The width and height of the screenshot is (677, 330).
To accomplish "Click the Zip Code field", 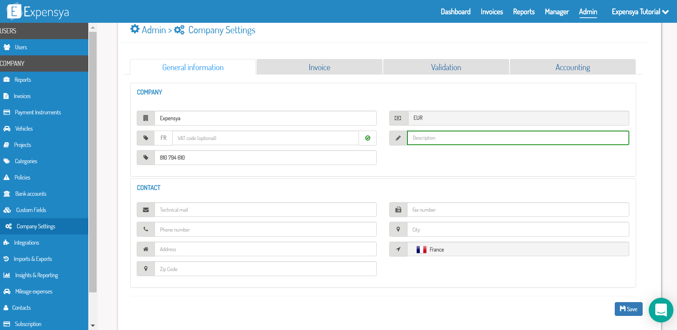I will 266,269.
